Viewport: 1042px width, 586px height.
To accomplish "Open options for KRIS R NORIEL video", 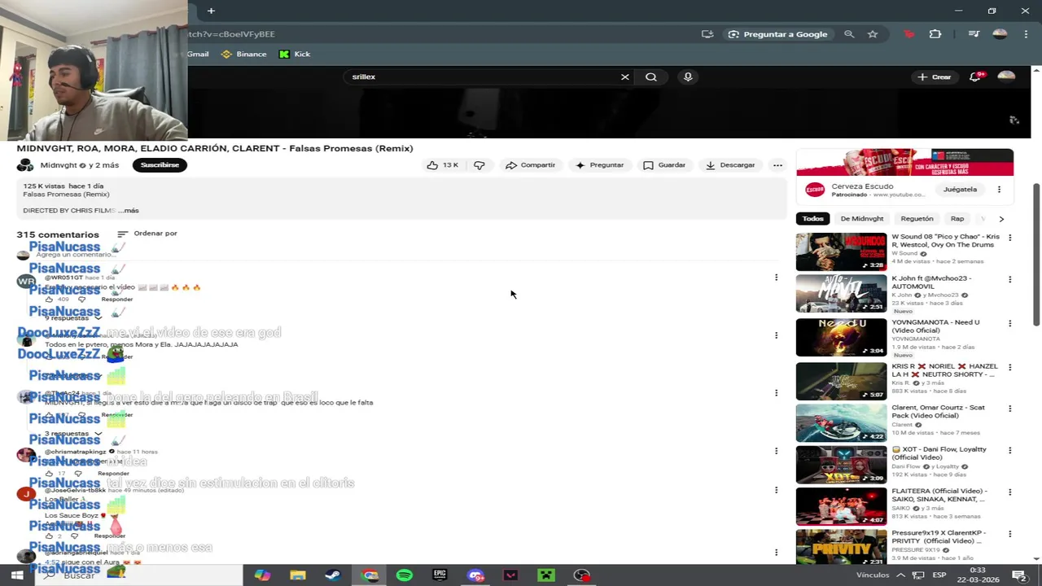I will (x=1009, y=366).
